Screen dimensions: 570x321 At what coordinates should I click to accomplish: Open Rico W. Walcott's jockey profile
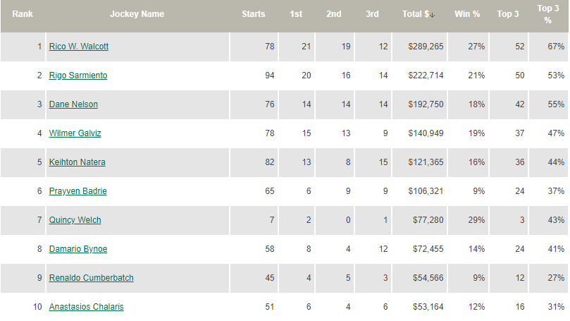(x=79, y=47)
